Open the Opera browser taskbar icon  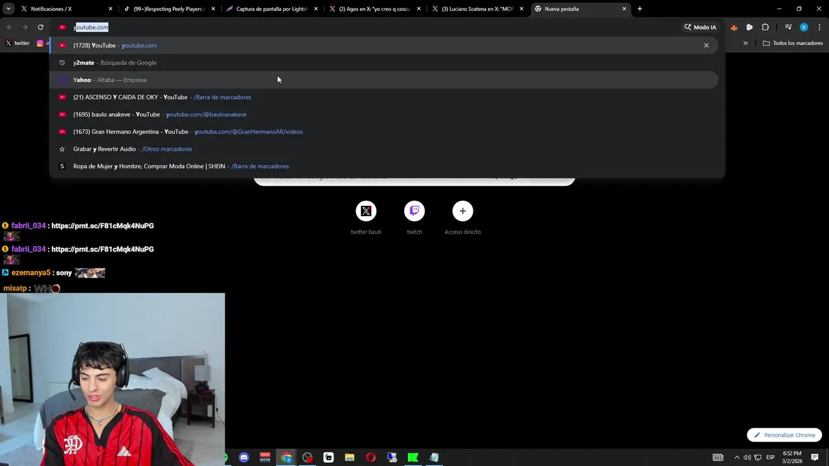pos(370,458)
